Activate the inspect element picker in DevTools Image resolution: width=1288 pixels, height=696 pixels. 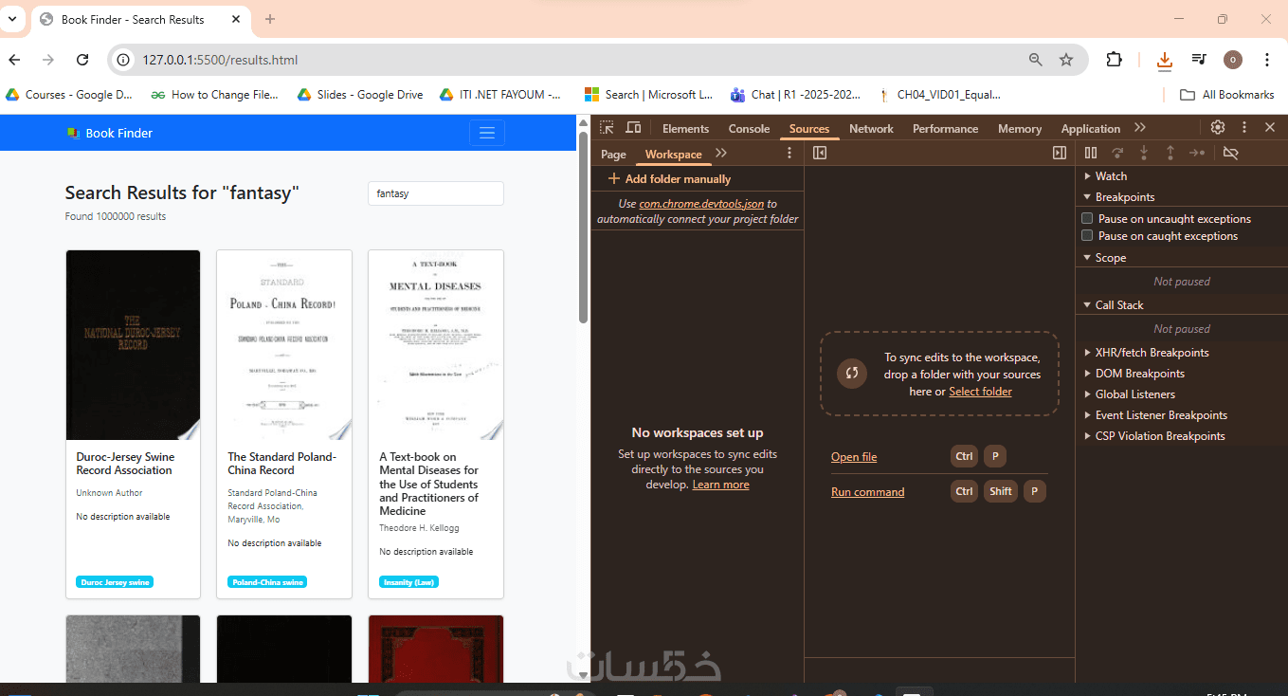[608, 128]
